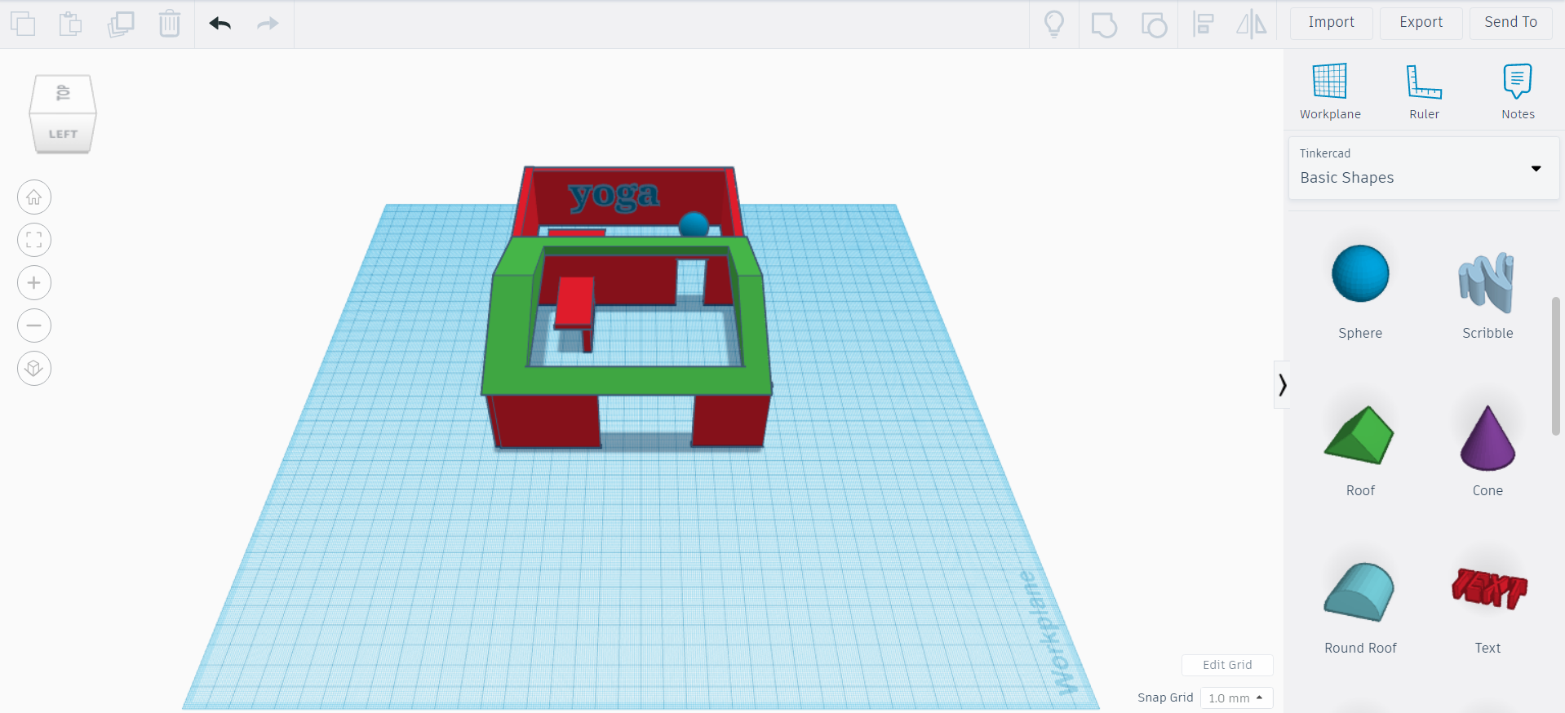The height and width of the screenshot is (713, 1565).
Task: Toggle Show All lightbulb icon
Action: coord(1054,24)
